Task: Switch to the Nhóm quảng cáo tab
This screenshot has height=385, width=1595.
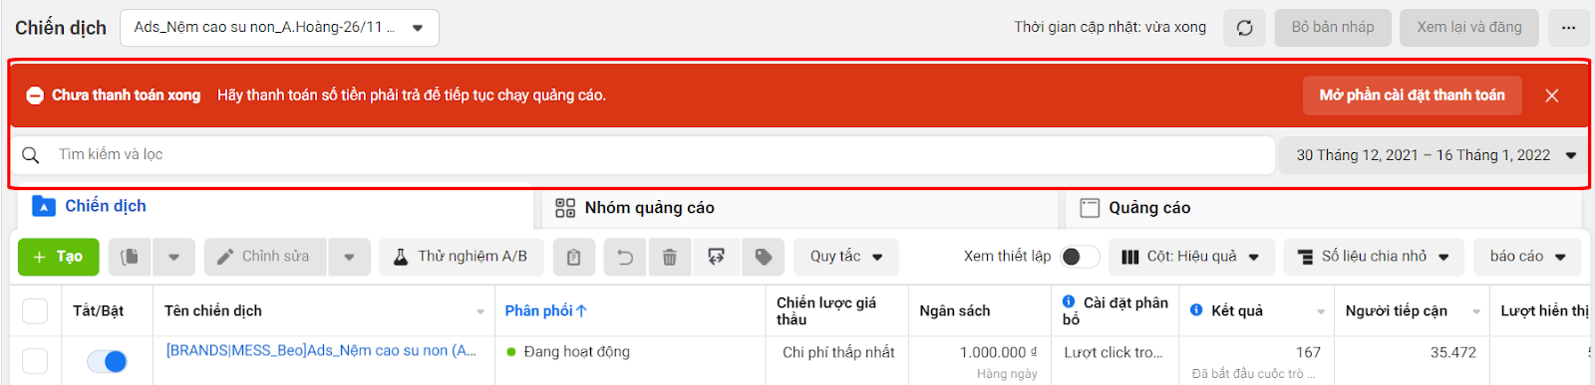Action: tap(800, 208)
